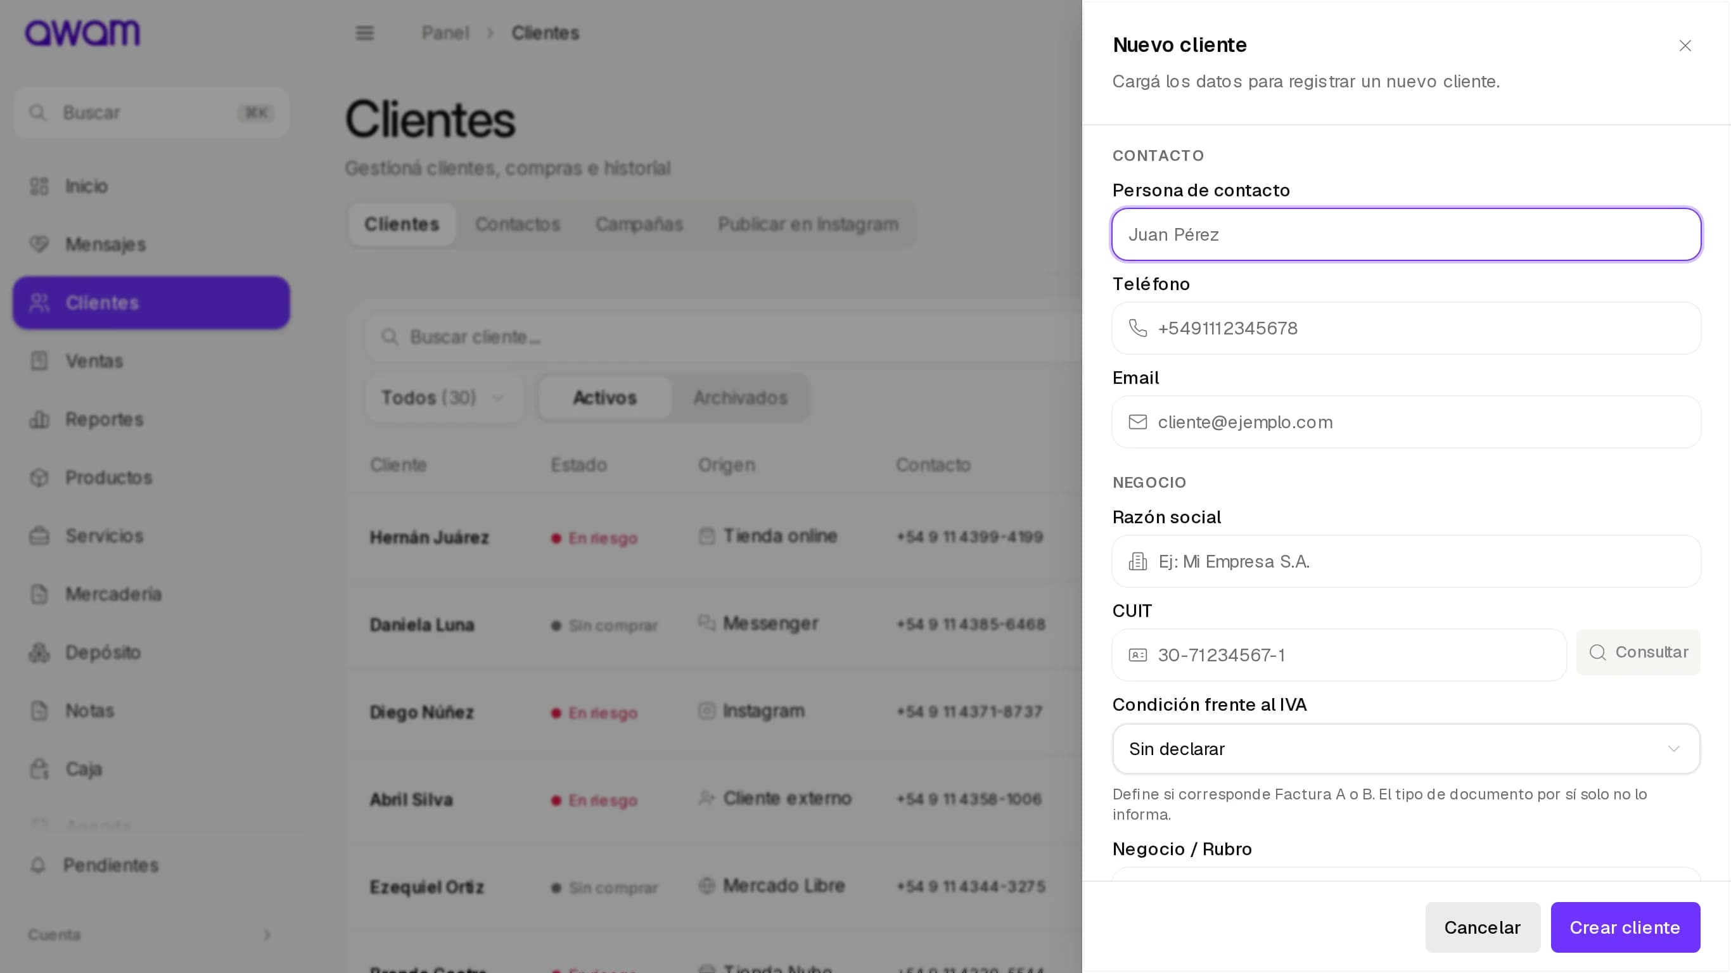
Task: Open Inicio in the sidebar
Action: click(151, 186)
